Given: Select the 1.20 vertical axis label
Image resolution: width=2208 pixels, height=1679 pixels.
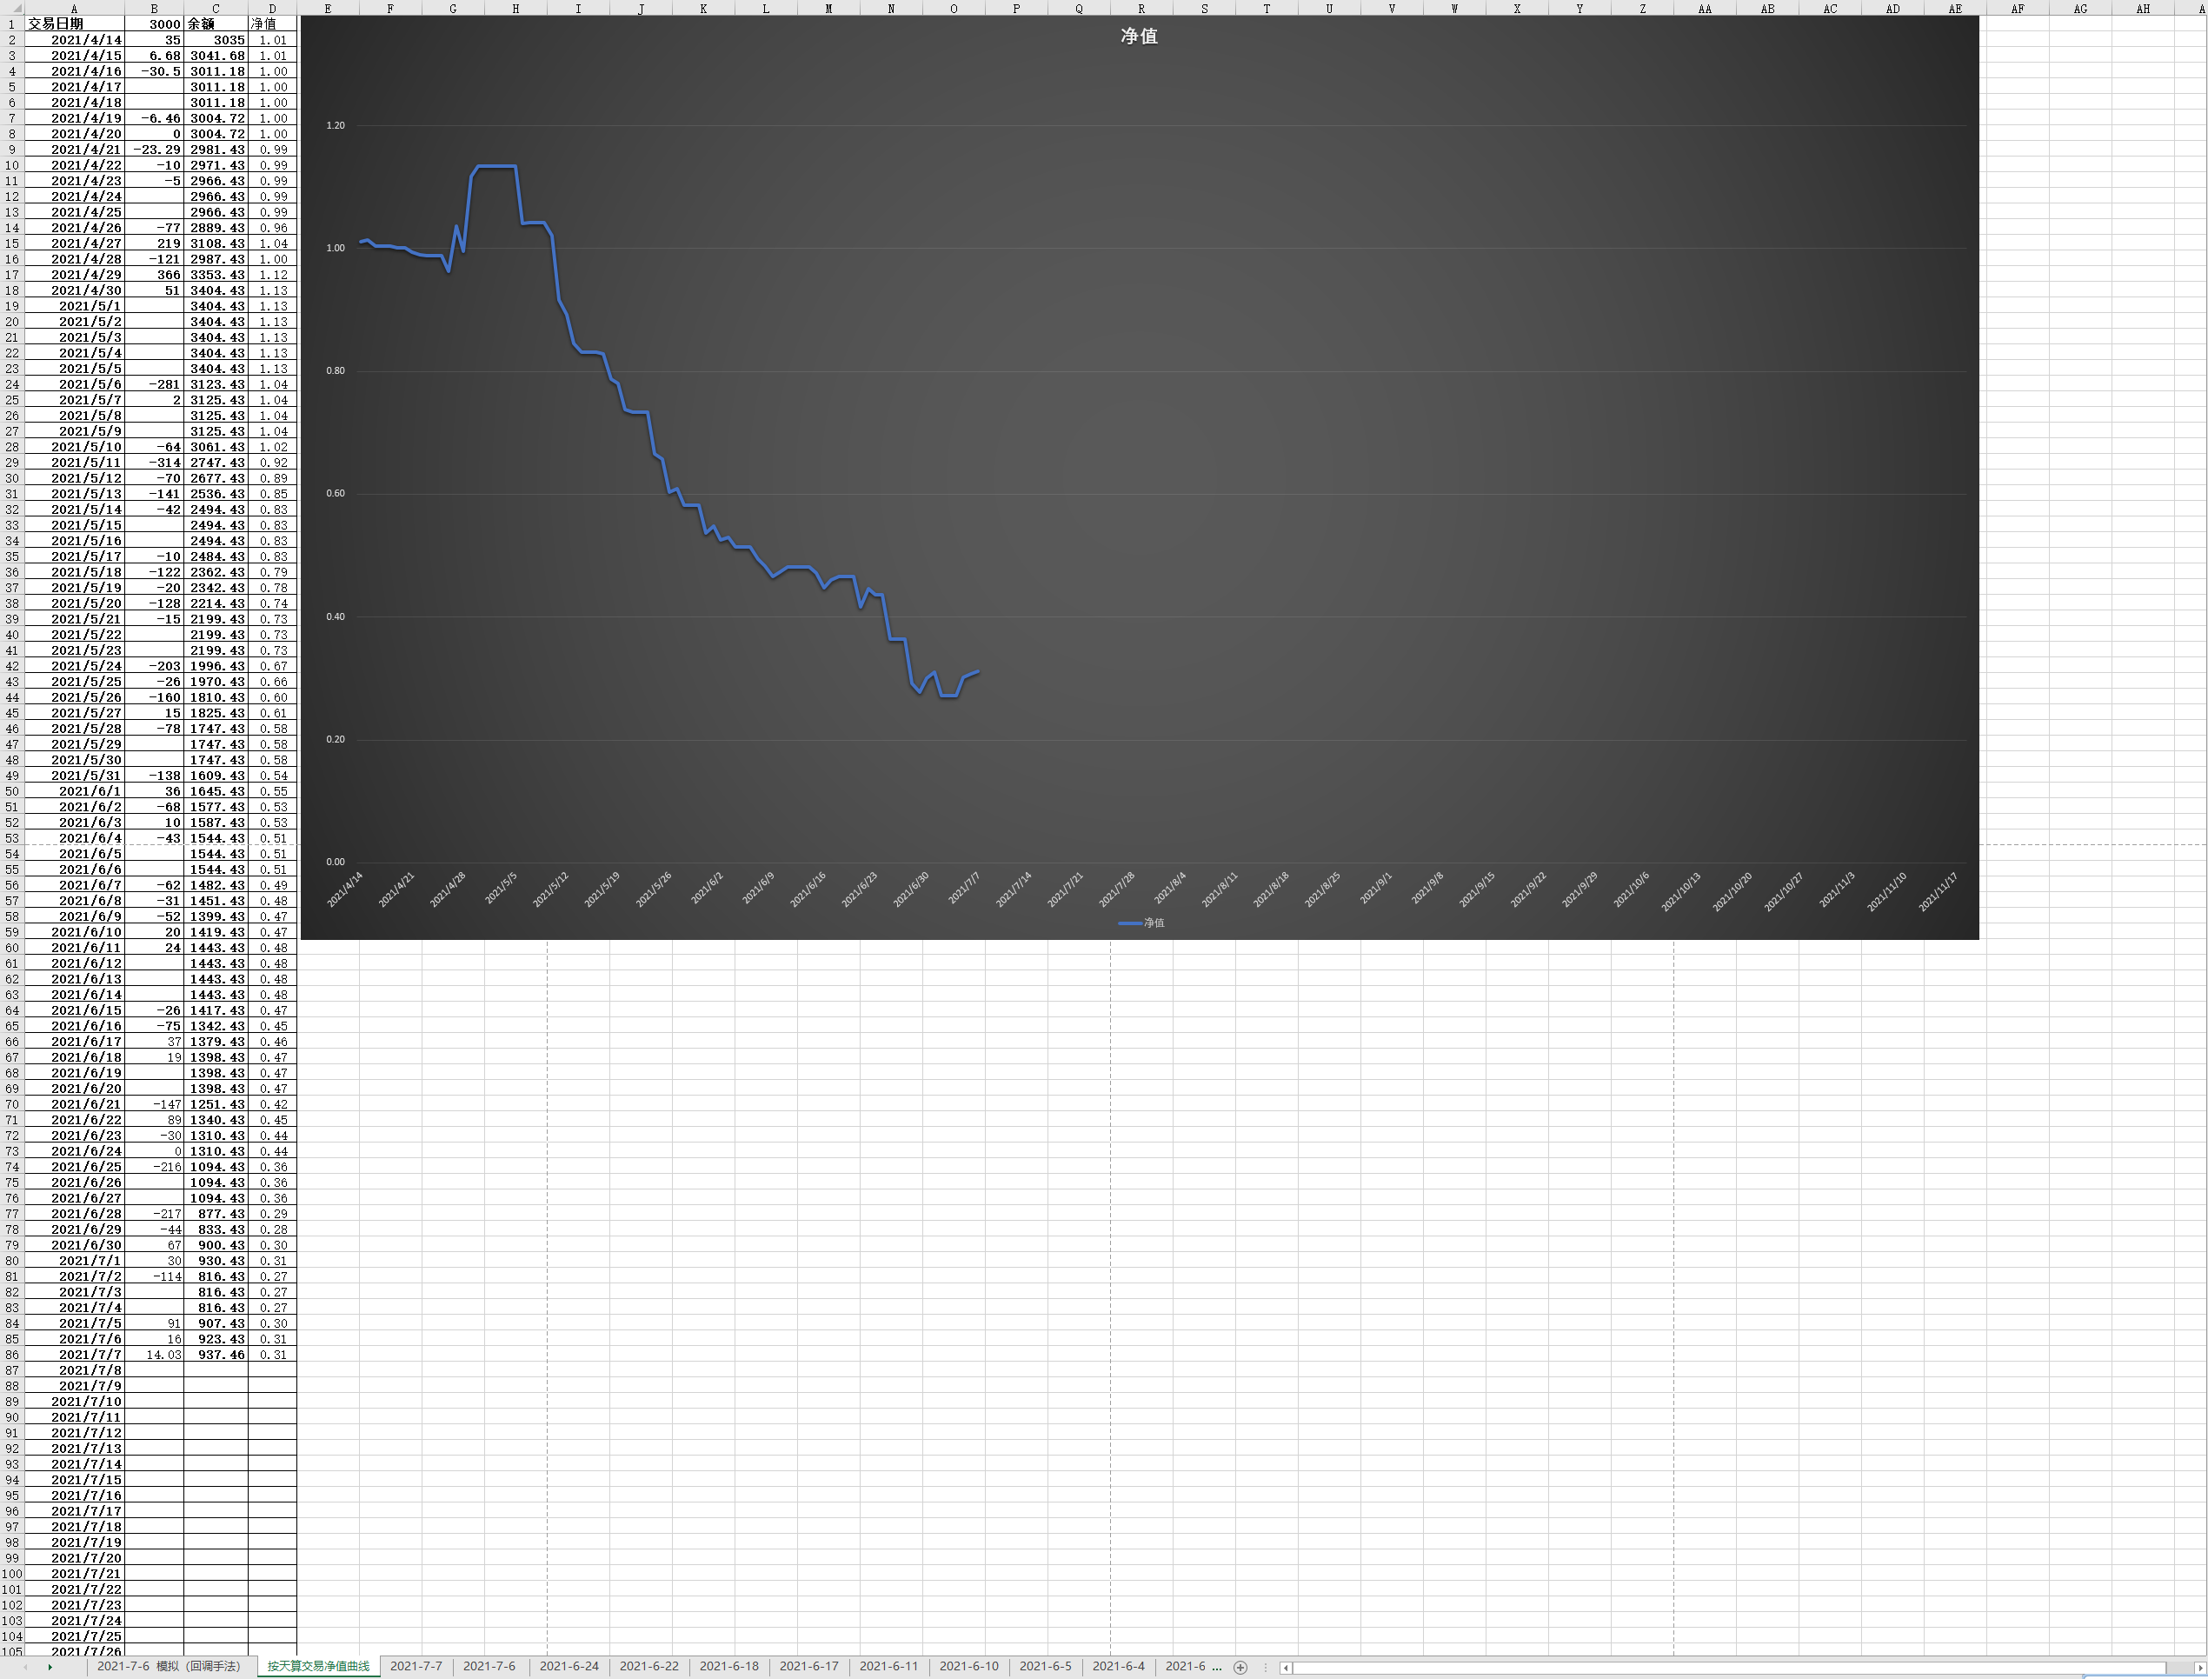Looking at the screenshot, I should 335,125.
